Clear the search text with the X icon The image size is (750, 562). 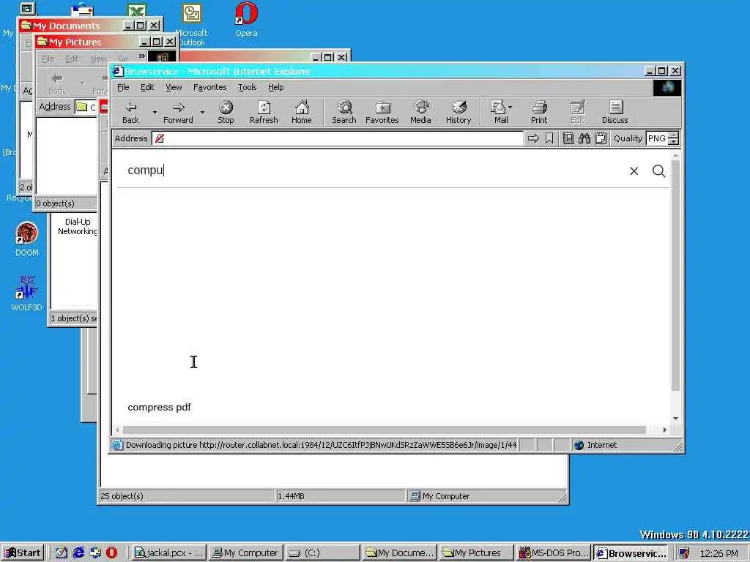coord(634,171)
